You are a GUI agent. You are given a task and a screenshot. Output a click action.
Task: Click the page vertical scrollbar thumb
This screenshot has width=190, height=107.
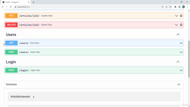point(189,59)
